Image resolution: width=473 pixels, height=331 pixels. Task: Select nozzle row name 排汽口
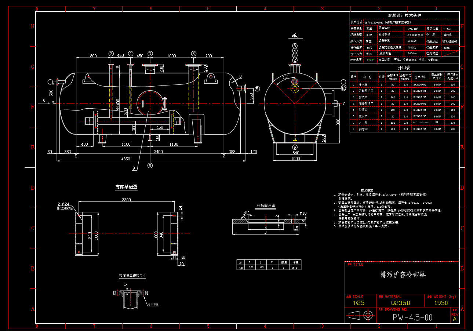(x=363, y=97)
